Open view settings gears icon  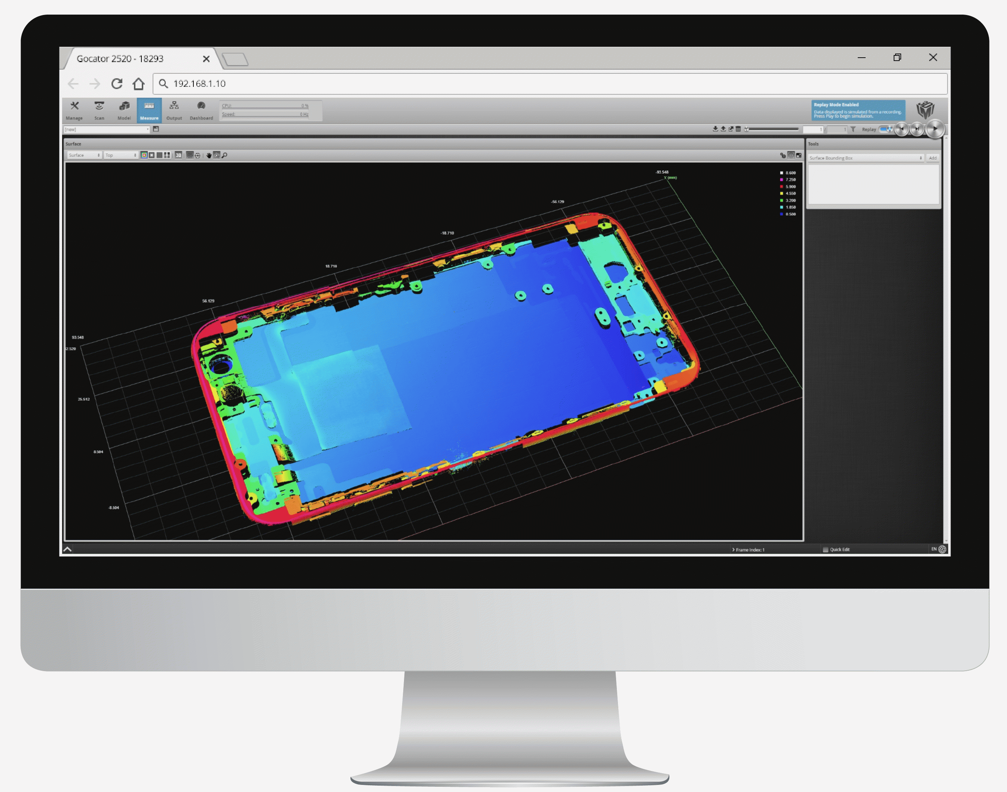783,156
